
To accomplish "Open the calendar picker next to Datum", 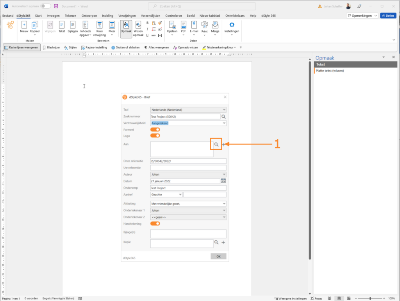I will [223, 181].
